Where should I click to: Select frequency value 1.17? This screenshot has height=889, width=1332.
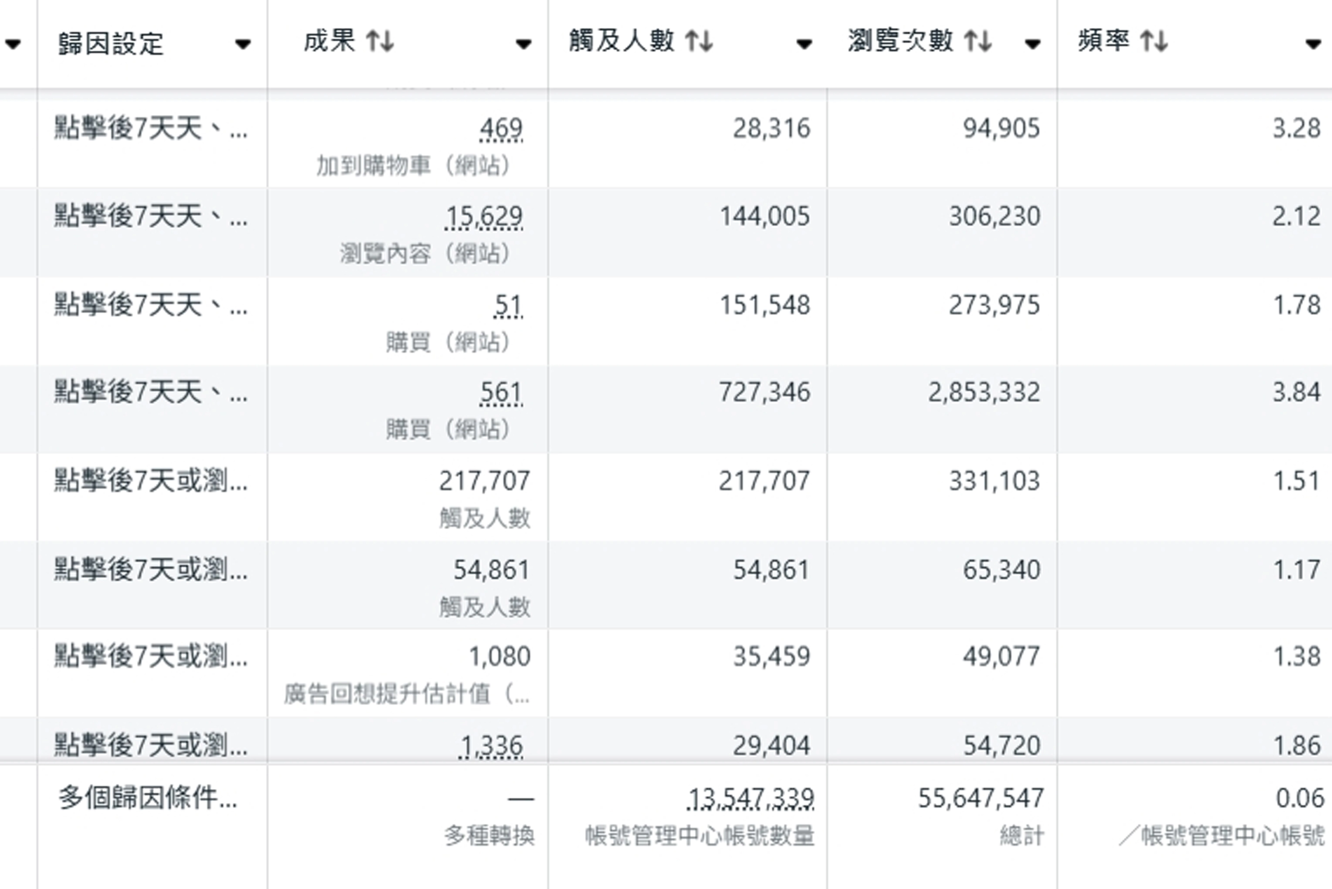click(x=1297, y=570)
